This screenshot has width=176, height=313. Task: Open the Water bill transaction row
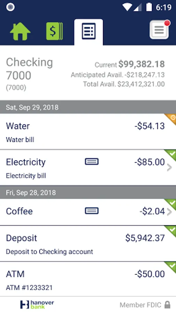(88, 131)
